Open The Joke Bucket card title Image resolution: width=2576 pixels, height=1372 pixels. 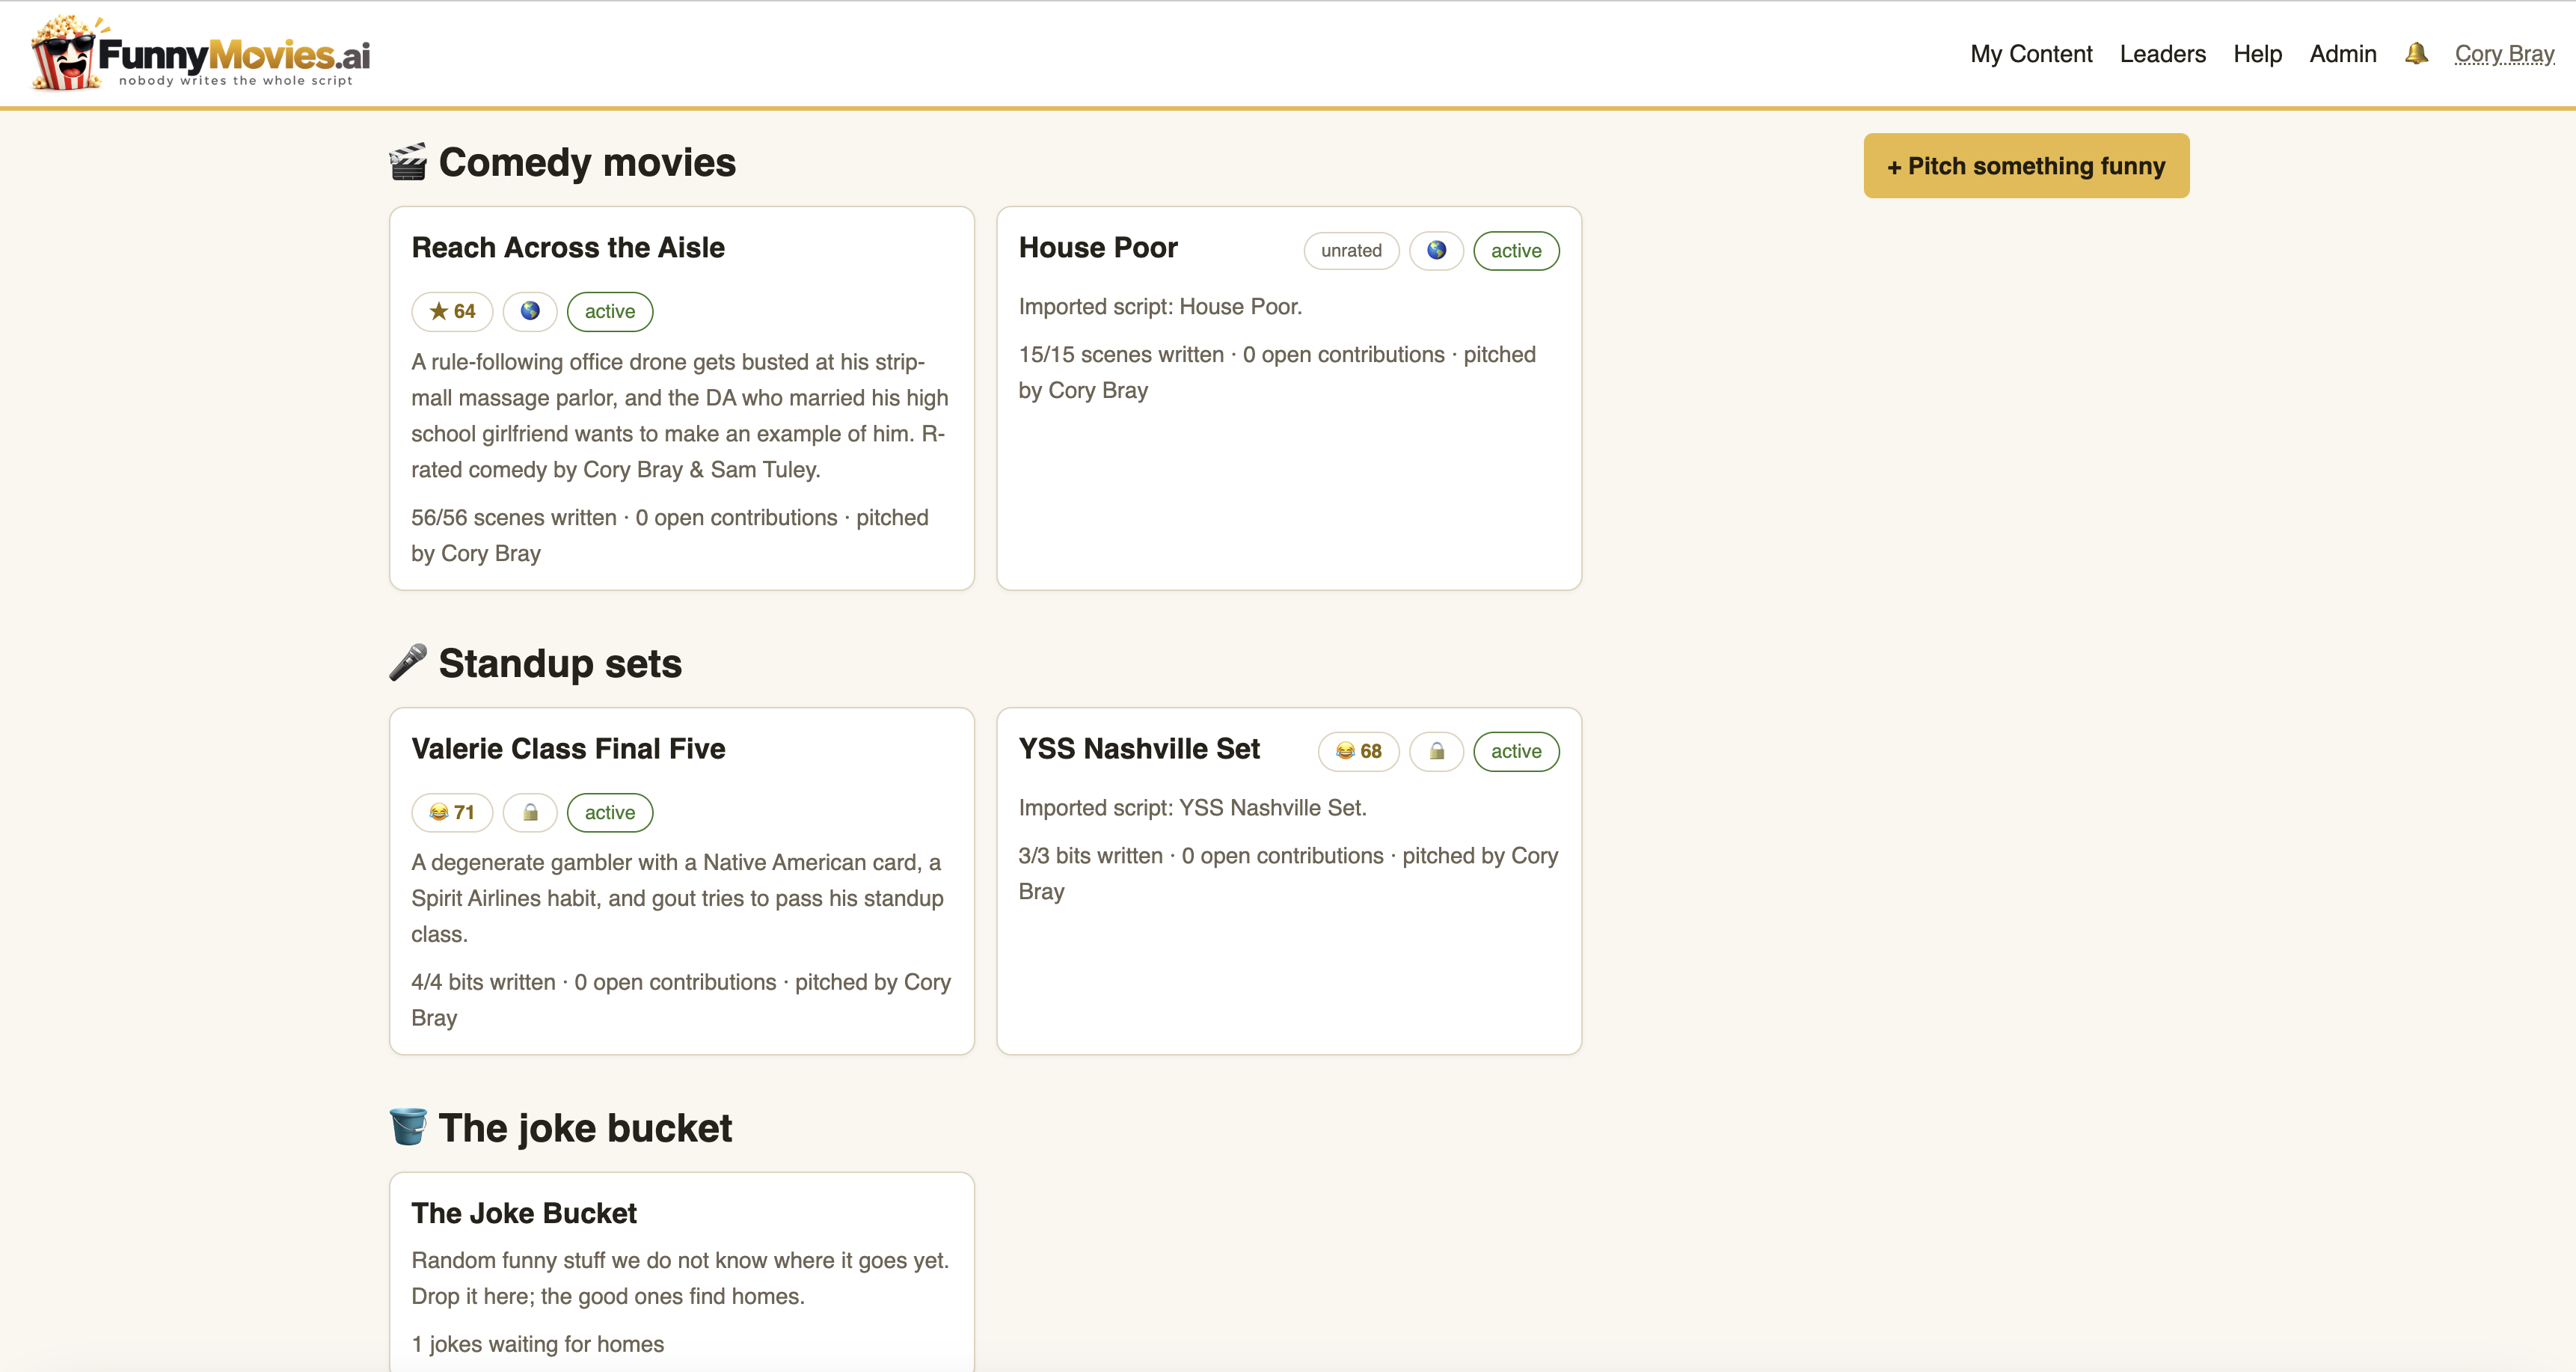click(x=524, y=1213)
